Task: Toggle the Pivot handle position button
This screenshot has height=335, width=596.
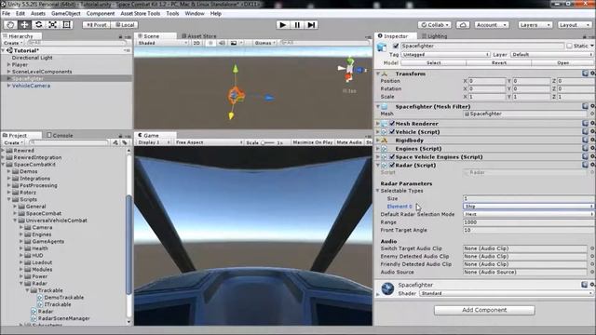Action: [x=97, y=25]
